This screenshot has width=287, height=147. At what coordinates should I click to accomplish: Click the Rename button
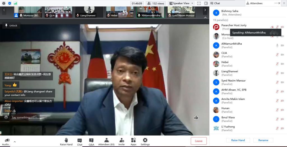tap(263, 140)
